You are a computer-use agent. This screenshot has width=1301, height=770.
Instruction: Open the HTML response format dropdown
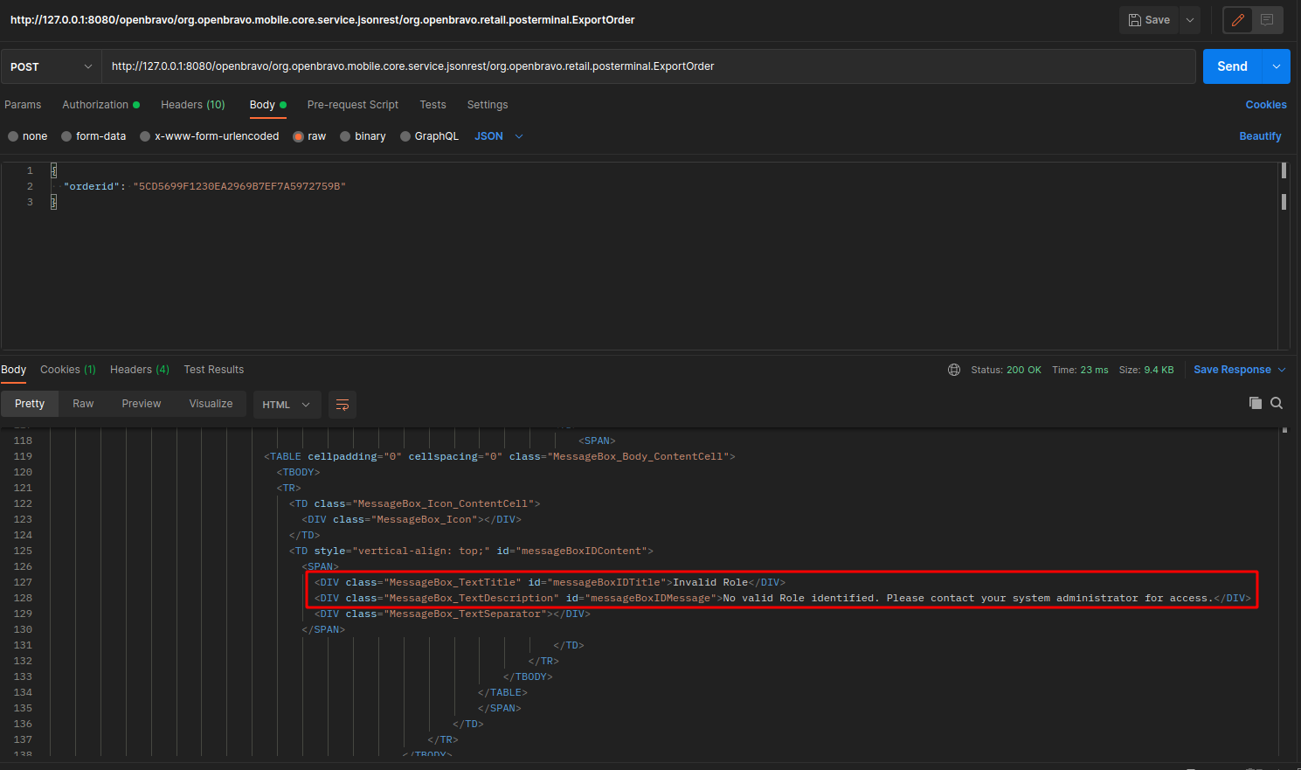coord(287,405)
